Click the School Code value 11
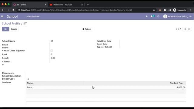194x109 pixels. 28,79
